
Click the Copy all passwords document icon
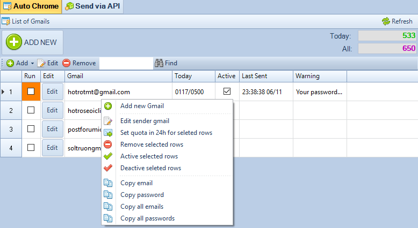point(108,218)
